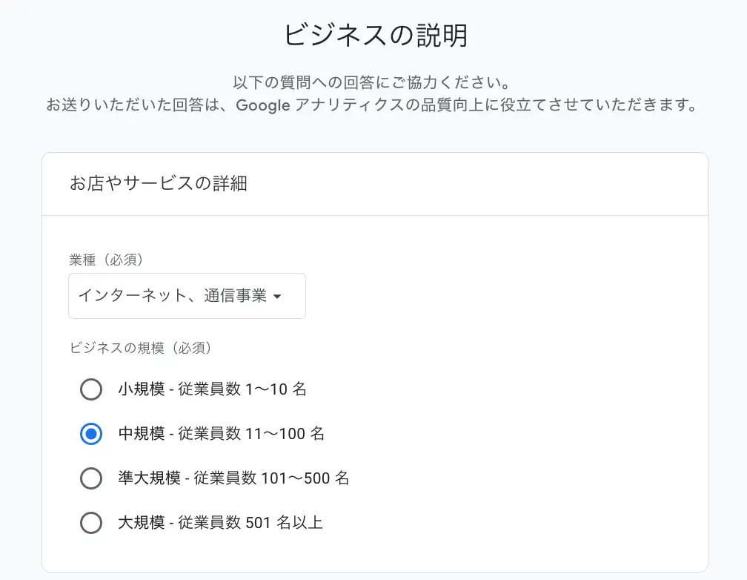The width and height of the screenshot is (747, 580).
Task: Select the 中規模 radio button circle
Action: (91, 434)
